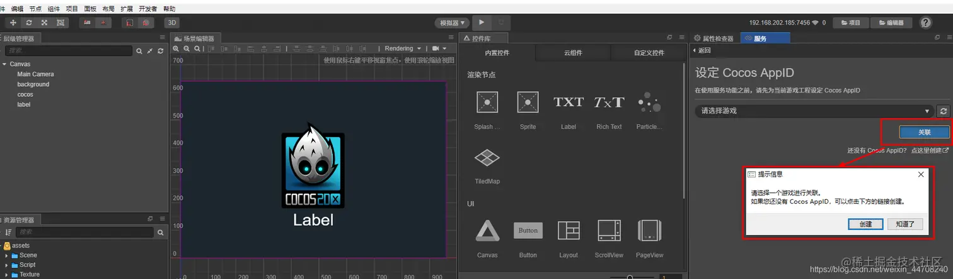The width and height of the screenshot is (953, 279).
Task: Switch to 自定义控件 tab
Action: [649, 53]
